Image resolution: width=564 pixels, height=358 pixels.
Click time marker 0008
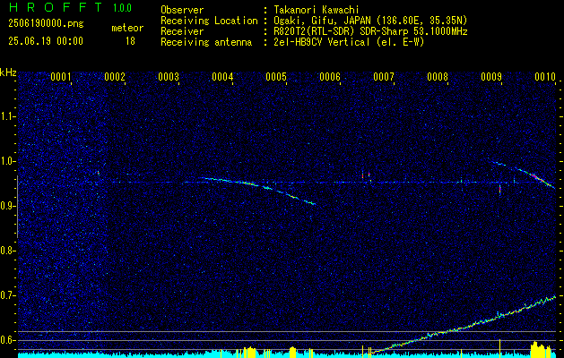438,76
